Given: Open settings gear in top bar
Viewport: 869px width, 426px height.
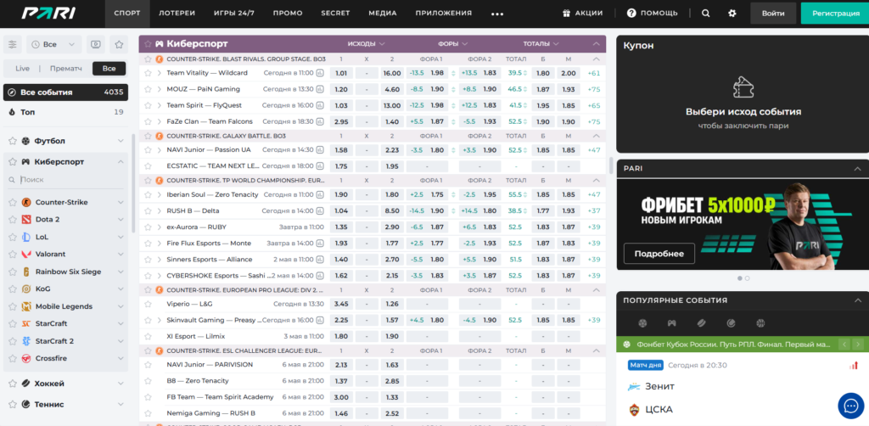Looking at the screenshot, I should [x=732, y=14].
